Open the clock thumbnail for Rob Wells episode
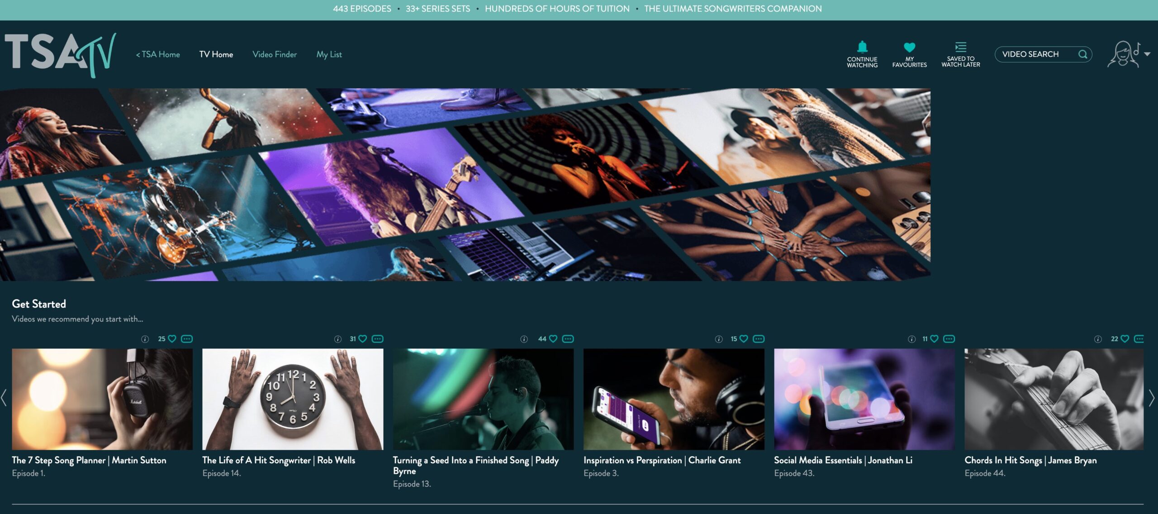Screen dimensions: 1158x514 (x=292, y=399)
